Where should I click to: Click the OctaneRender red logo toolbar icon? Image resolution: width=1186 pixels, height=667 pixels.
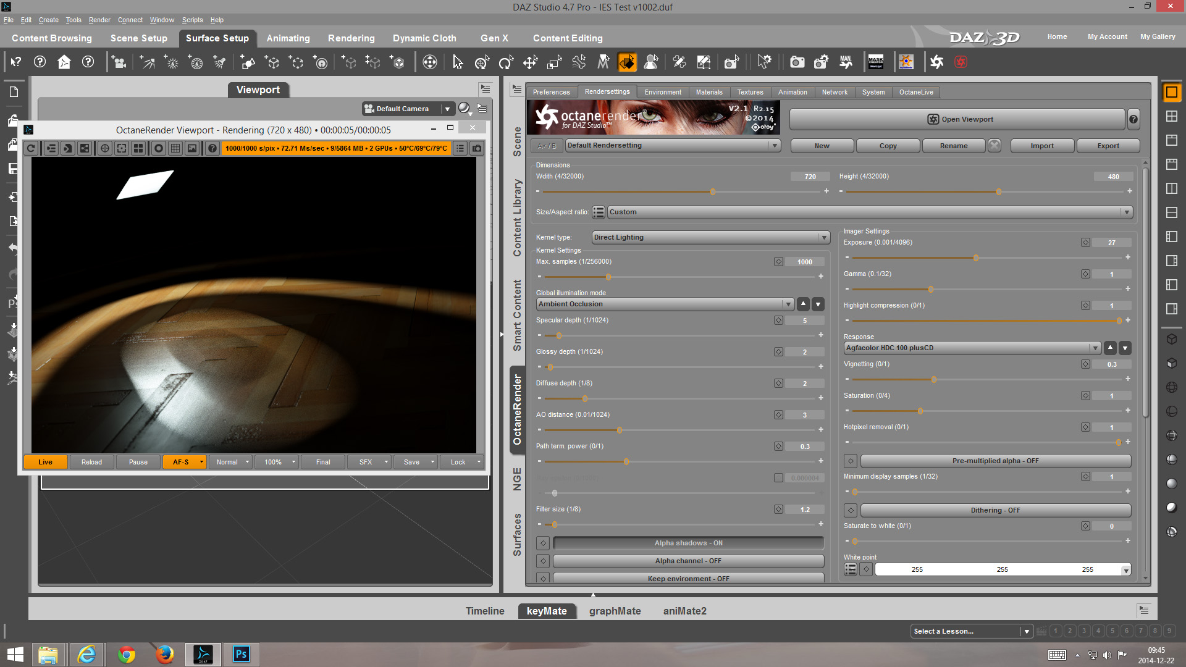click(961, 62)
